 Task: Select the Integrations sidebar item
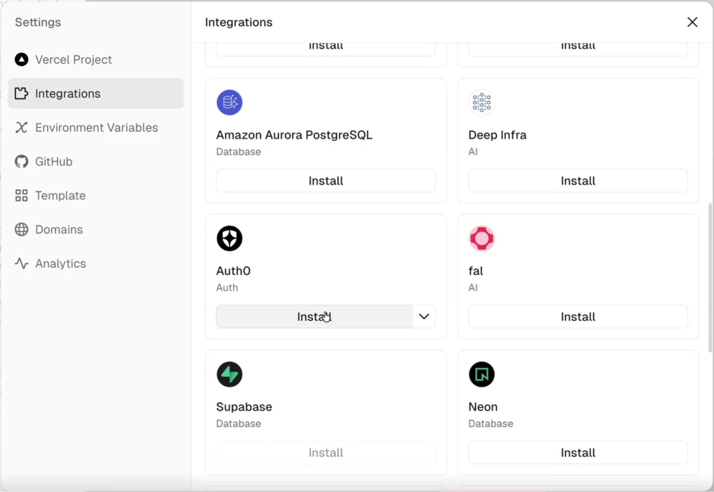click(96, 94)
